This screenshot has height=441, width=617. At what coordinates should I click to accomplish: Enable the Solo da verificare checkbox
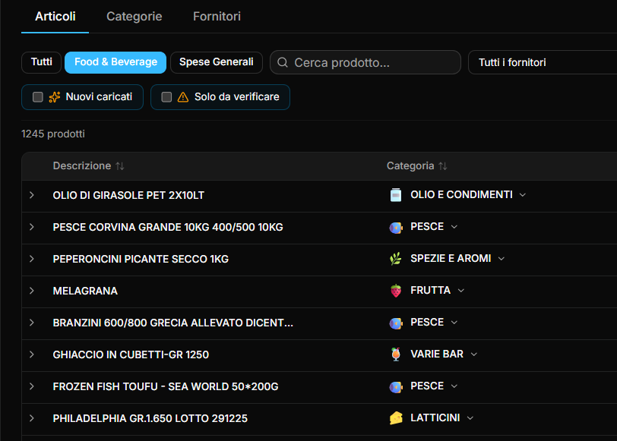(166, 97)
